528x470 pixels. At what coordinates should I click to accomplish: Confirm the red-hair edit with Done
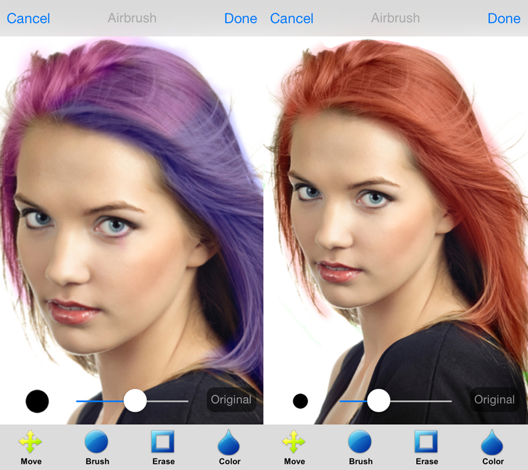pos(504,18)
